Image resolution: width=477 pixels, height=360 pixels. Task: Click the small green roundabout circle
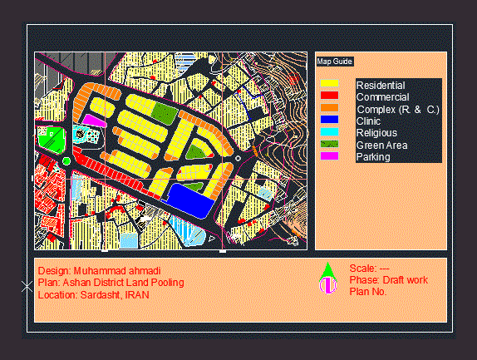coord(66,161)
